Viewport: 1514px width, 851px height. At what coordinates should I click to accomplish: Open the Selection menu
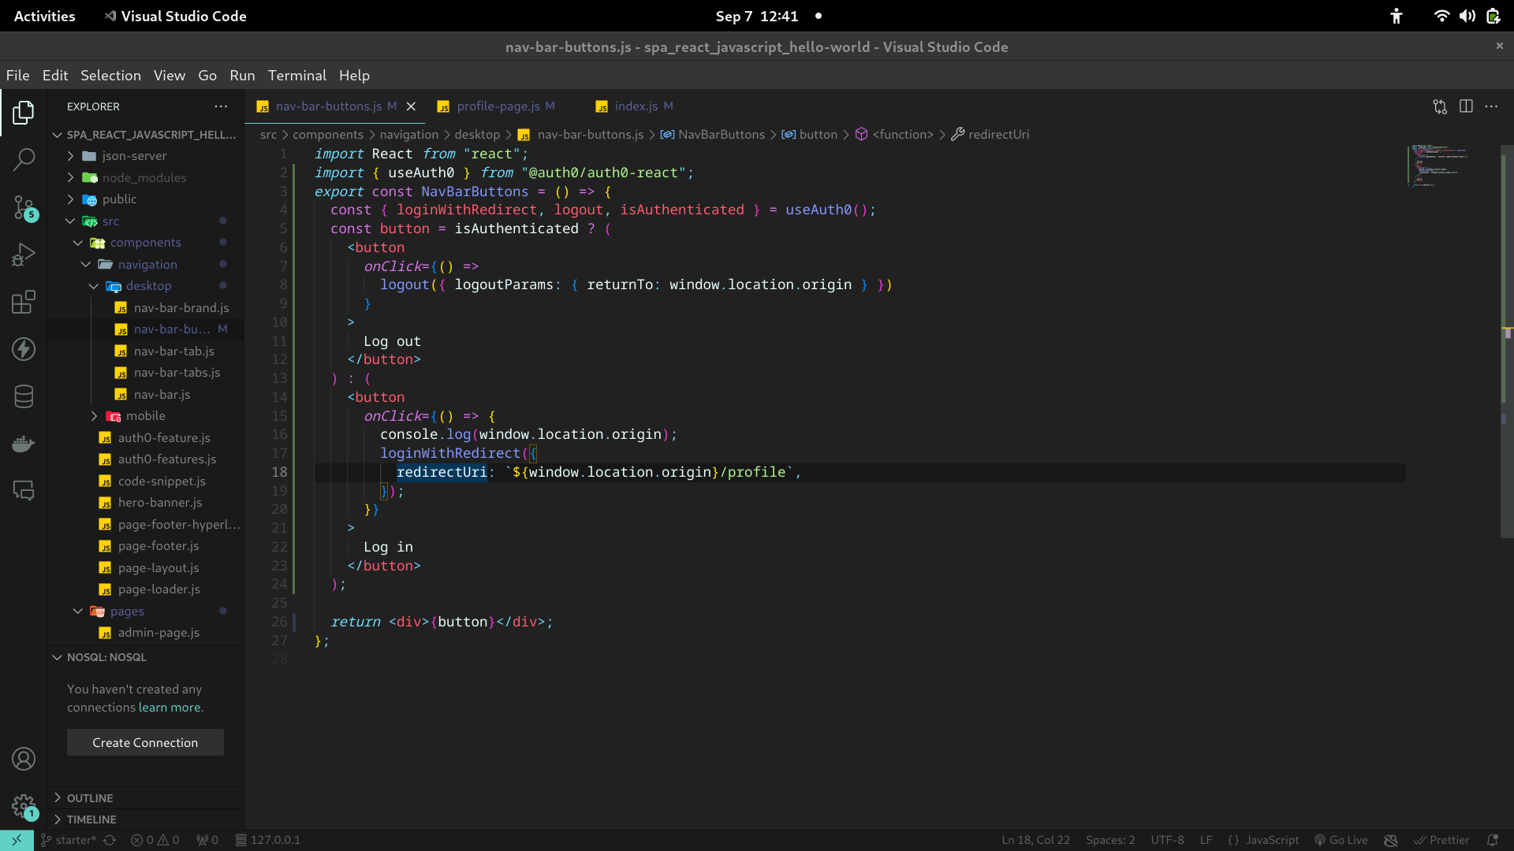[x=110, y=76]
